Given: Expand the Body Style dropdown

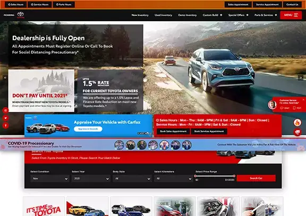Looking at the screenshot, I should pyautogui.click(x=132, y=178).
